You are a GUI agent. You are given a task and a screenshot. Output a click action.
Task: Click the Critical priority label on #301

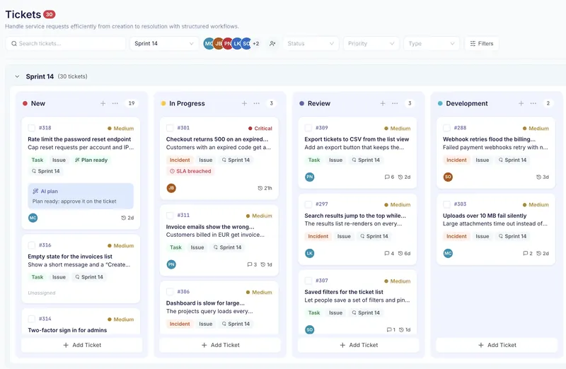pyautogui.click(x=260, y=129)
